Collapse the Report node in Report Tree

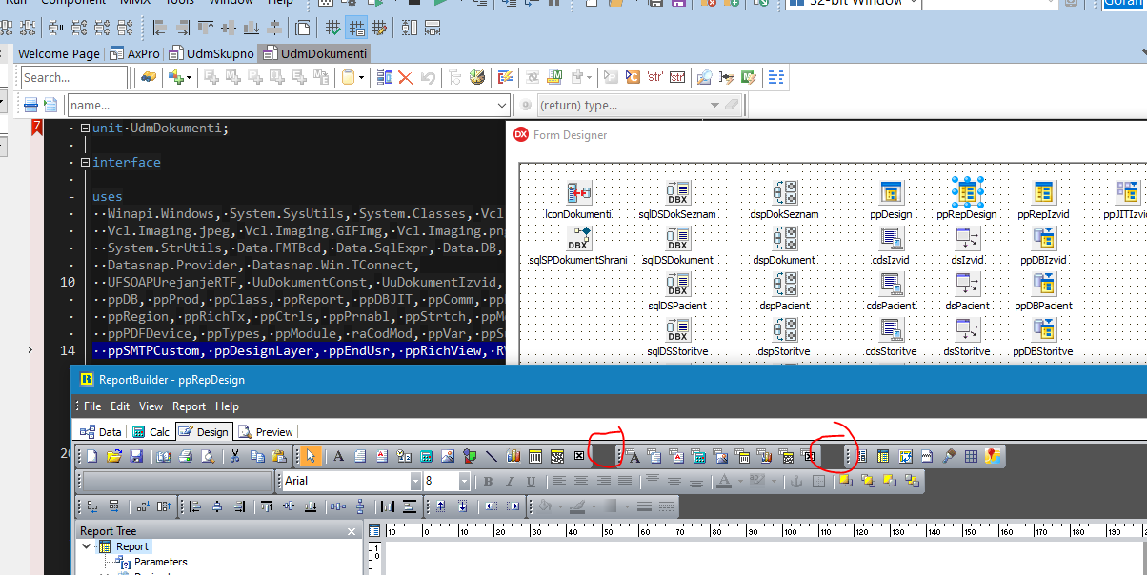(x=88, y=546)
